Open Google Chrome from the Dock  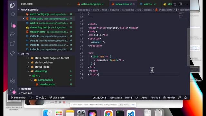pyautogui.click(x=108, y=113)
